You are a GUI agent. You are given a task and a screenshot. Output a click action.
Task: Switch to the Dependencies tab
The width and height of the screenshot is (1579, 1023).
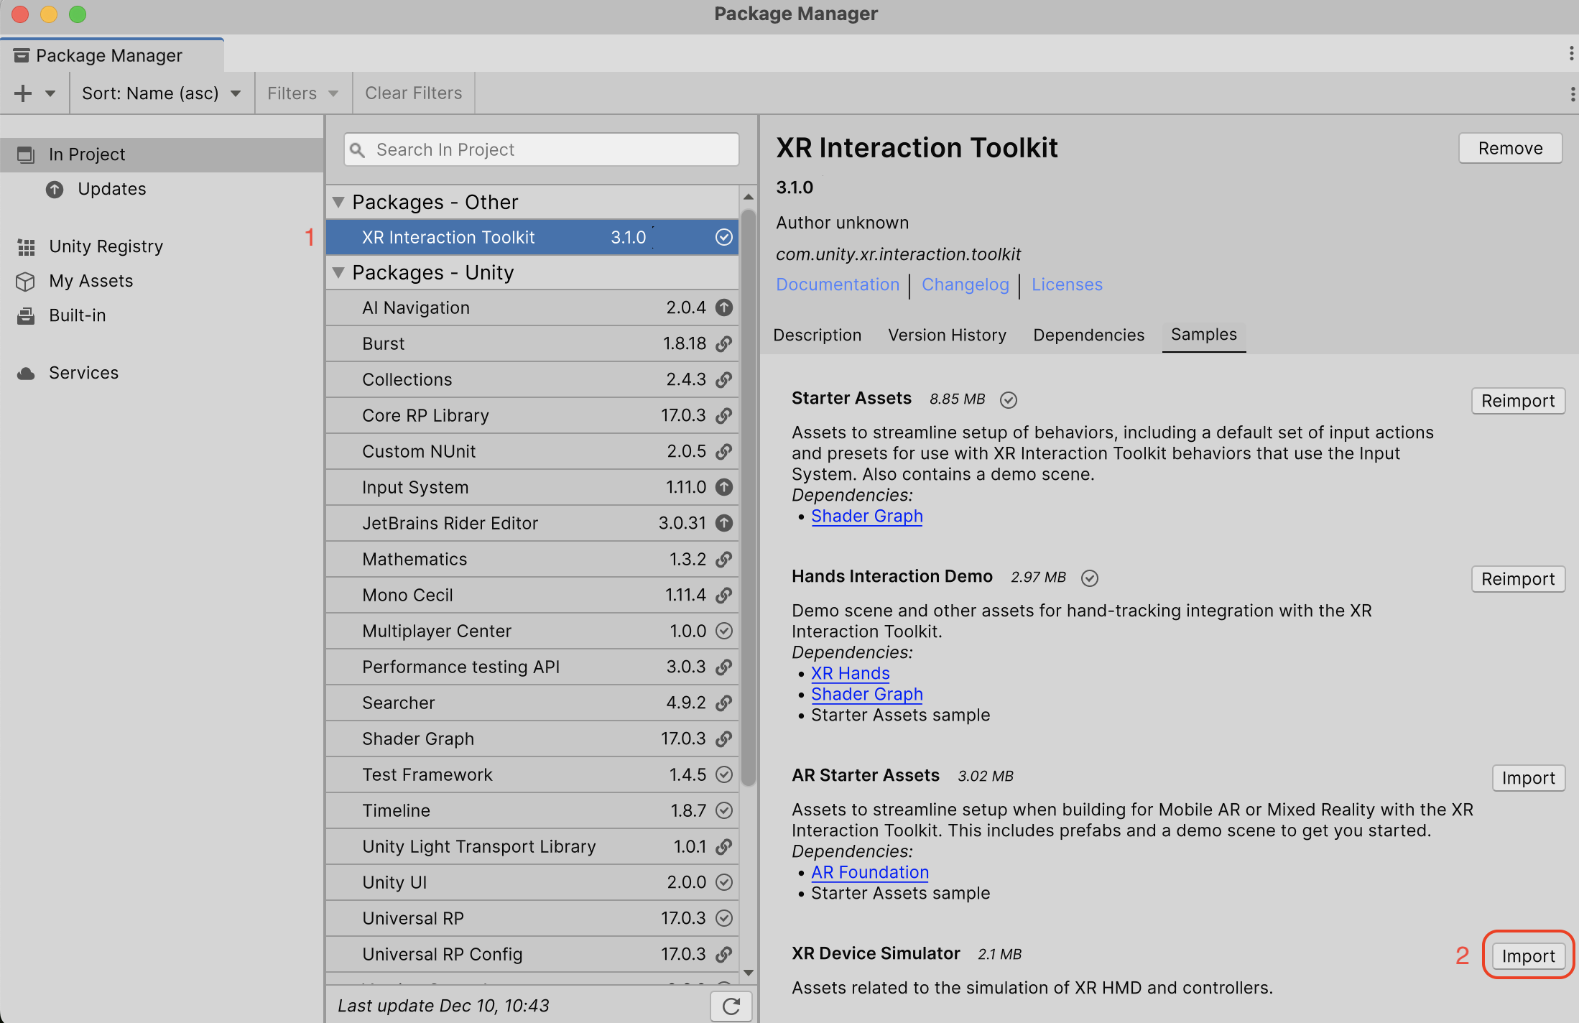1088,335
